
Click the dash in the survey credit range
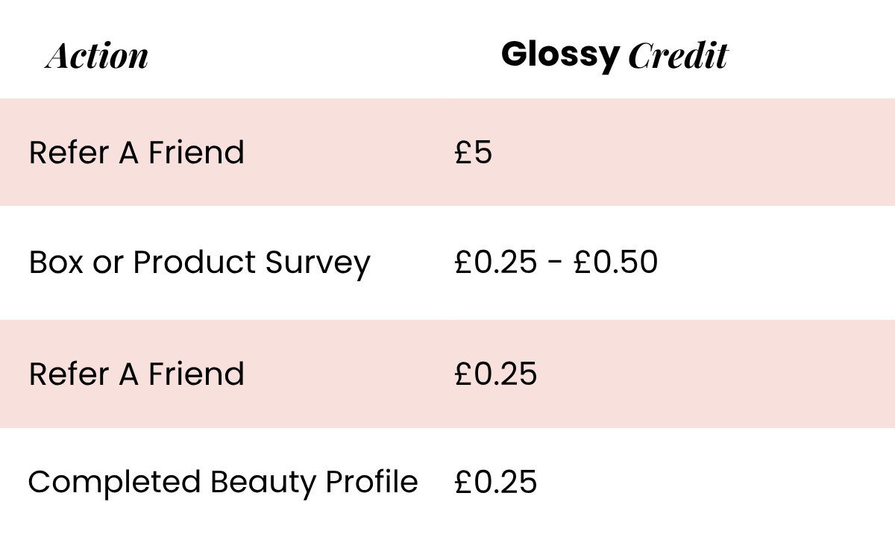point(556,263)
